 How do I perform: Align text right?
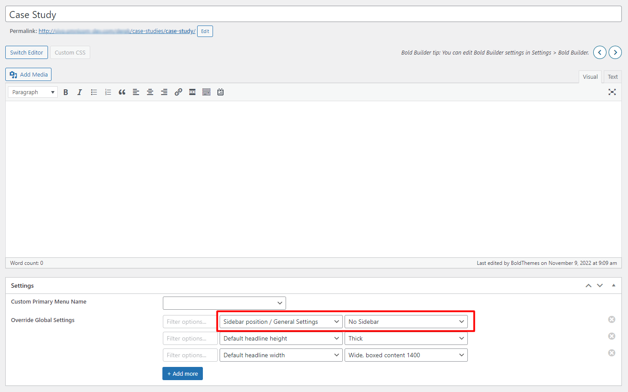click(x=164, y=92)
